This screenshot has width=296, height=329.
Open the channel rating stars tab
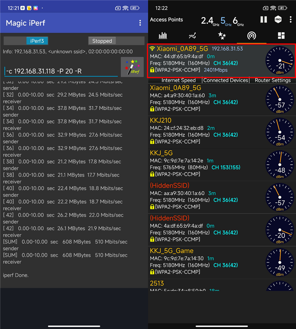pos(222,36)
